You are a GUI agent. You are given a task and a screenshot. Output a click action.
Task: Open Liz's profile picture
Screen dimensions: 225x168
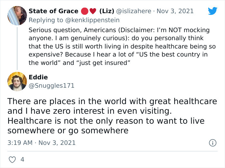pos(17,16)
